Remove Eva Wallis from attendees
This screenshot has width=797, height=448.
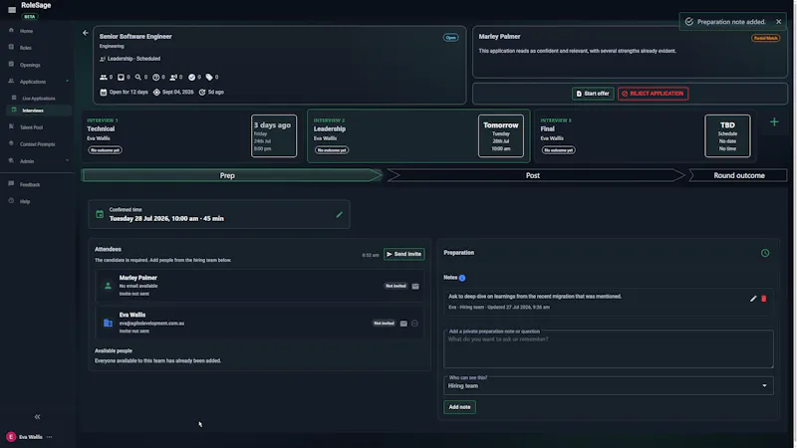(x=414, y=324)
